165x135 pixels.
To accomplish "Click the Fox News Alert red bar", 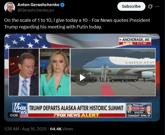I will pos(77,115).
